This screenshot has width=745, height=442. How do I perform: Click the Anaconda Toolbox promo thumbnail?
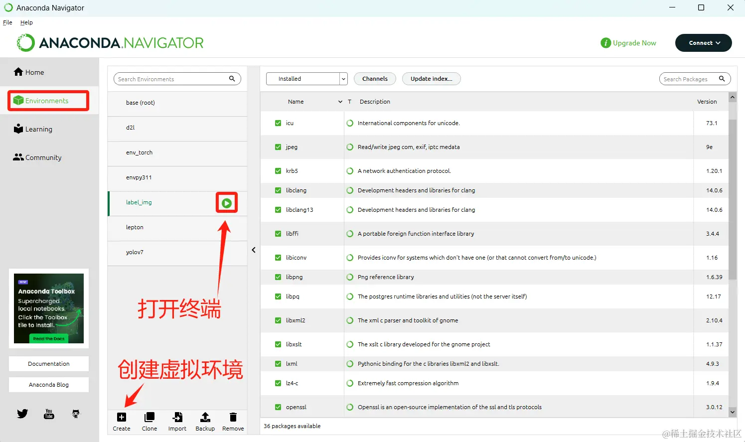(49, 308)
